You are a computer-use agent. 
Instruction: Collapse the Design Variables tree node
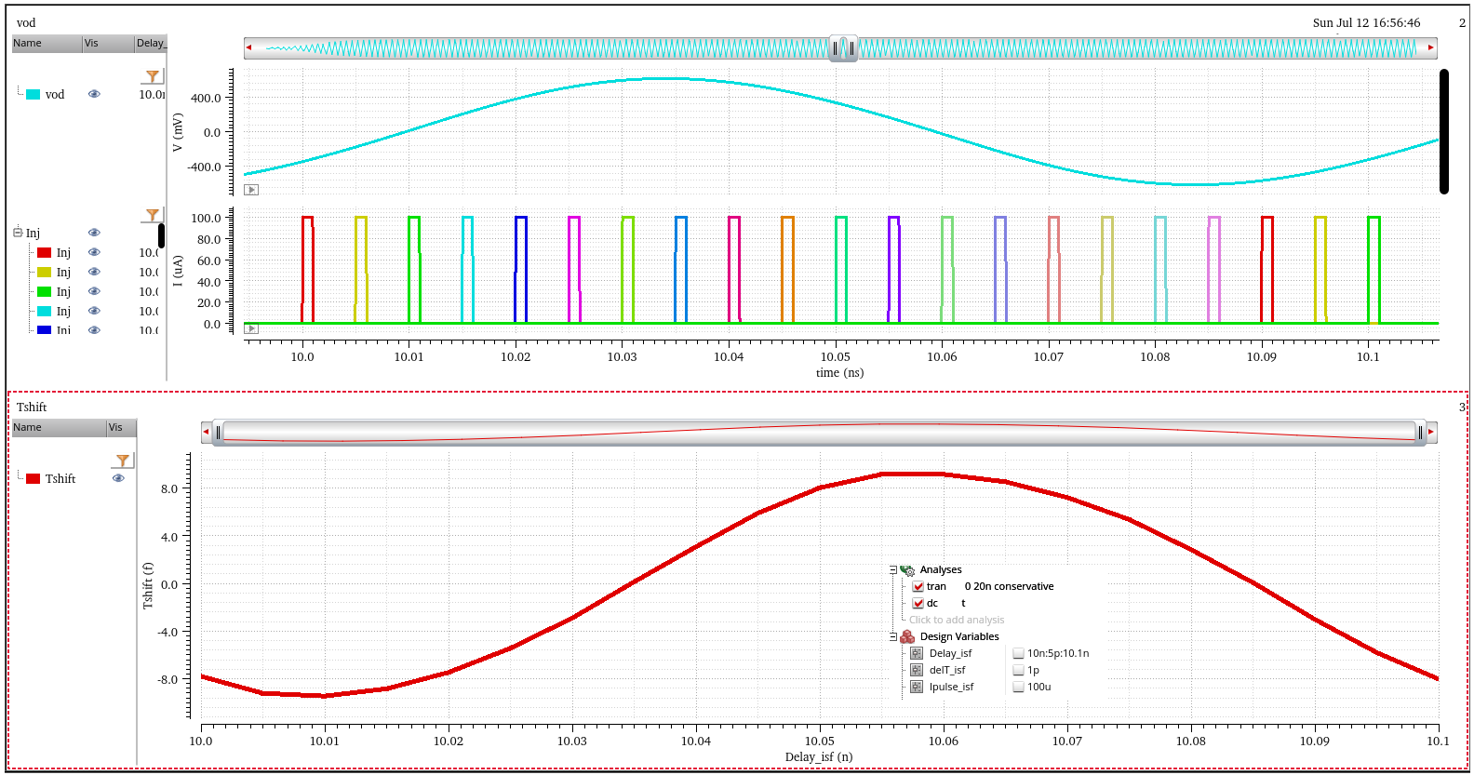(893, 636)
